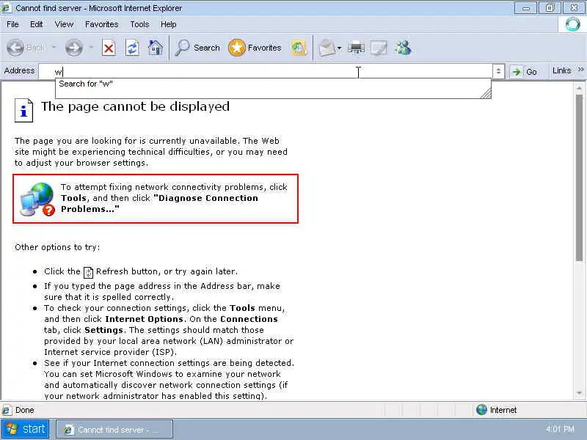The image size is (587, 440).
Task: Restore down the Internet Explorer window
Action: click(550, 8)
